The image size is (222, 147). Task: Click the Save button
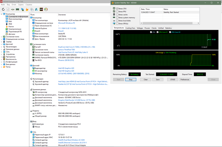click(x=158, y=80)
